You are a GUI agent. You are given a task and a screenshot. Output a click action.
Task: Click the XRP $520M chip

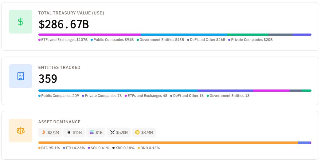tap(119, 133)
